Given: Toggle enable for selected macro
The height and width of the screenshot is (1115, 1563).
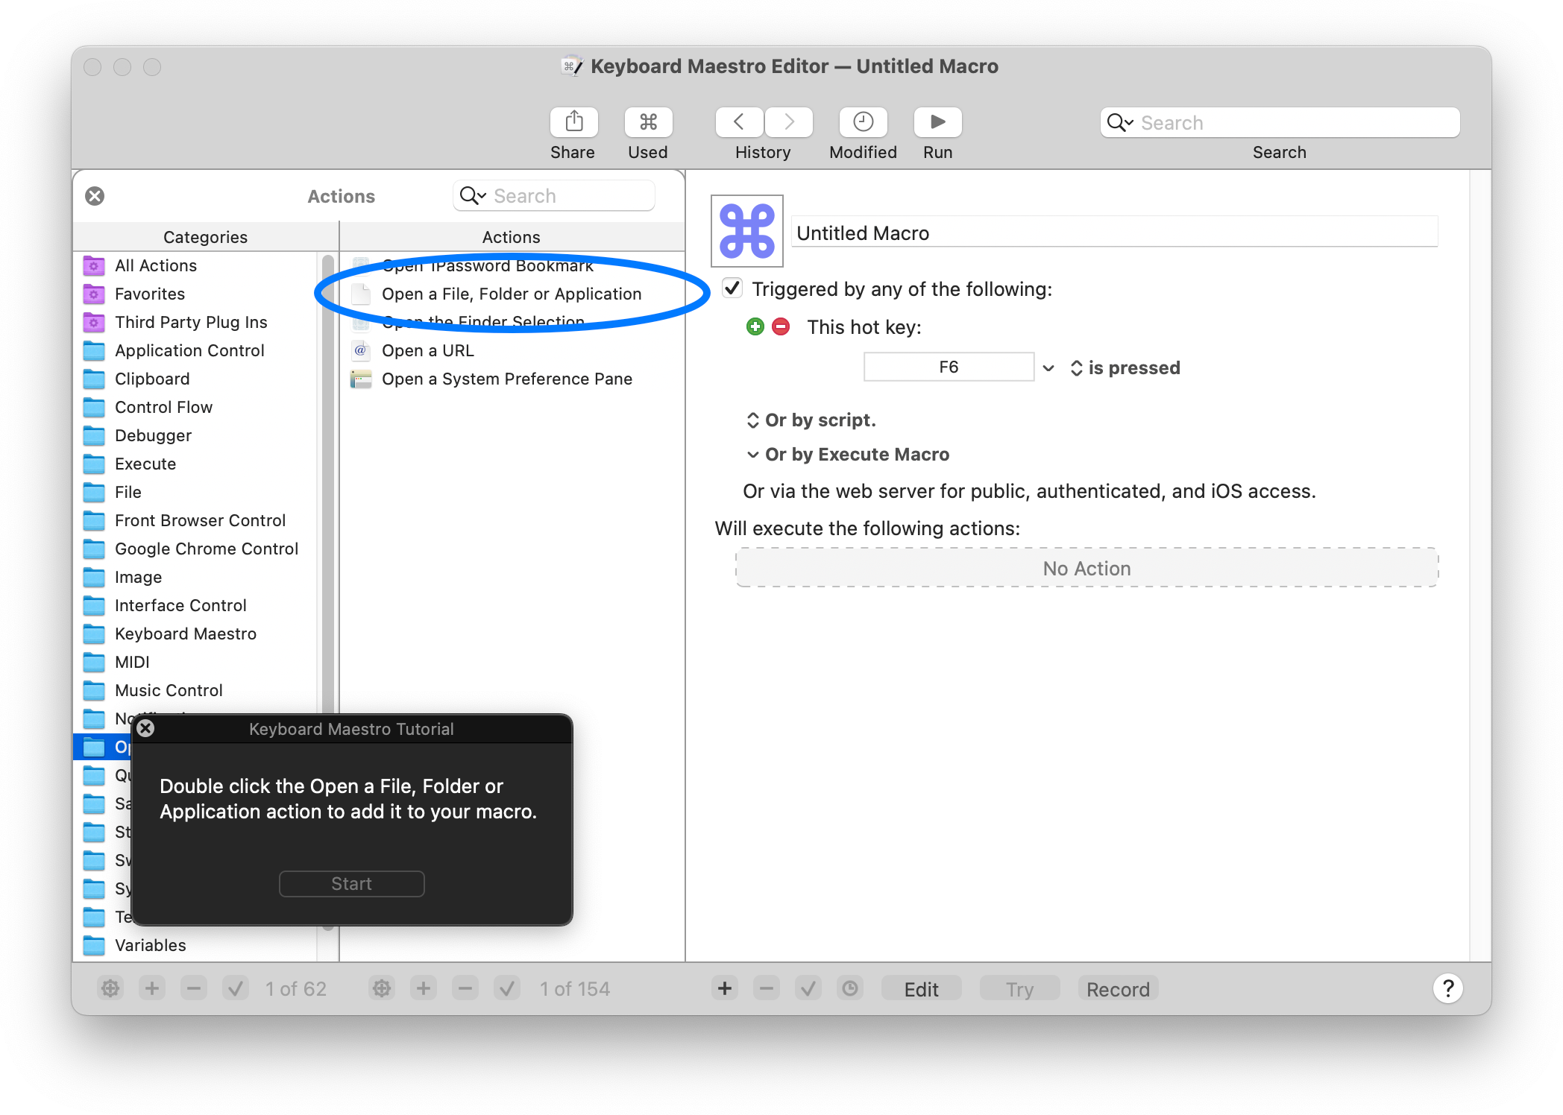Looking at the screenshot, I should click(x=507, y=988).
